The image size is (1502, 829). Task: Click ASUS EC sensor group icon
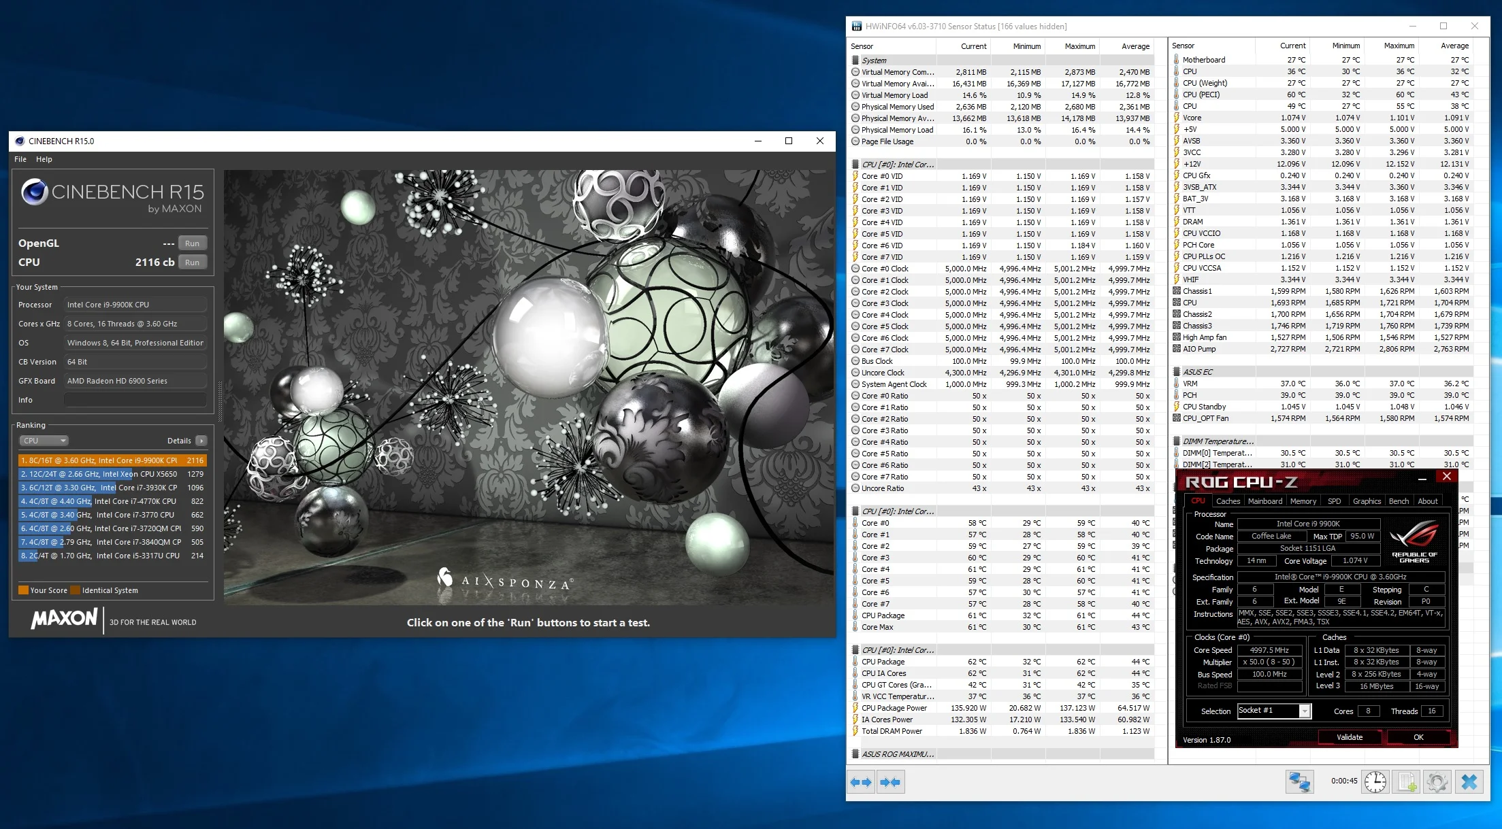click(1177, 372)
